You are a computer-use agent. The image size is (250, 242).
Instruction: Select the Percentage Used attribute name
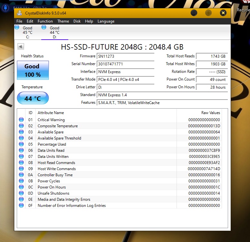coord(52,144)
